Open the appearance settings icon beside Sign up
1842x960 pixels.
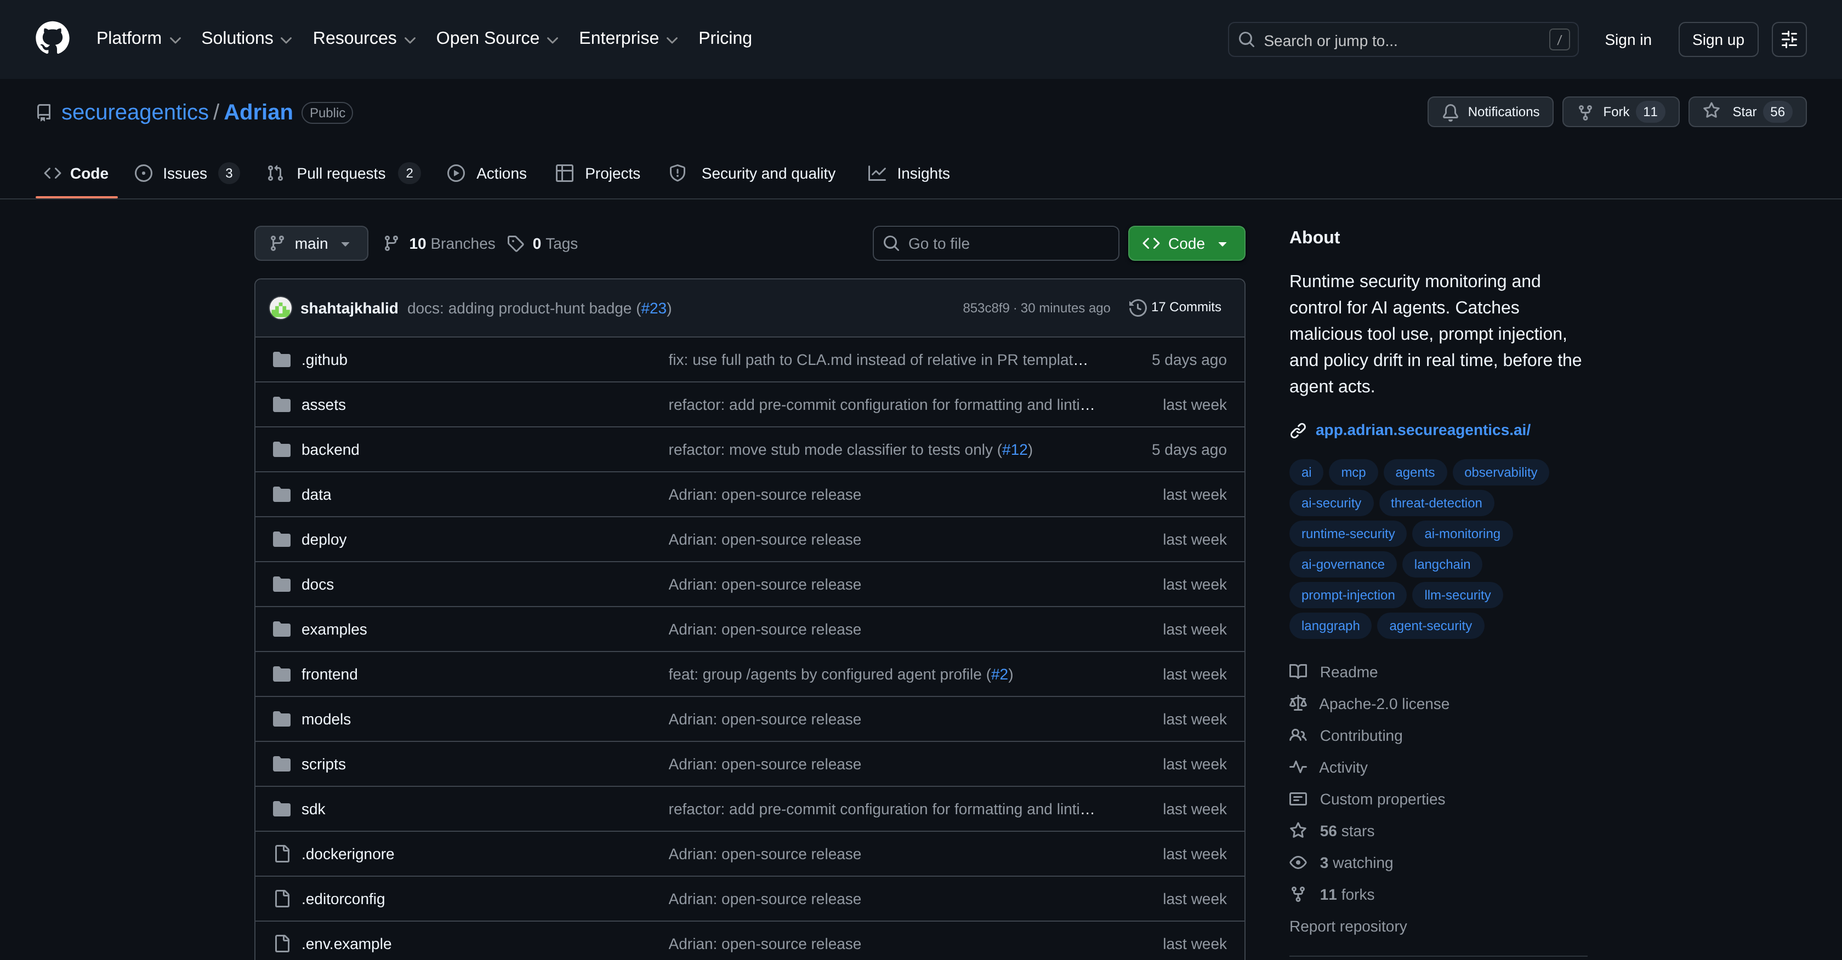[x=1788, y=39]
